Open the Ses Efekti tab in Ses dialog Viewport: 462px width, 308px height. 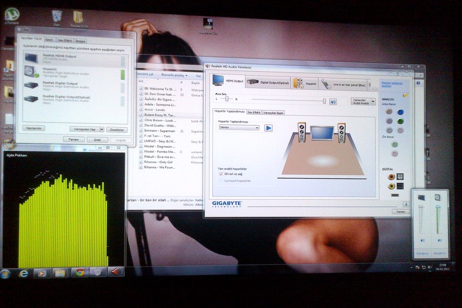(x=65, y=40)
